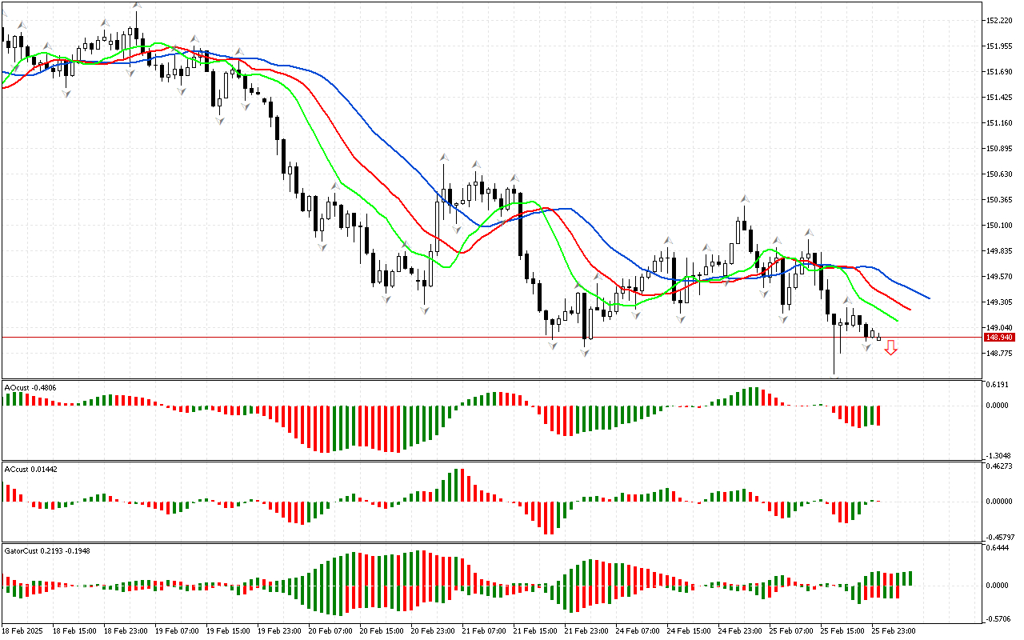Click the AOcust scale minimum -1.3048

[998, 455]
